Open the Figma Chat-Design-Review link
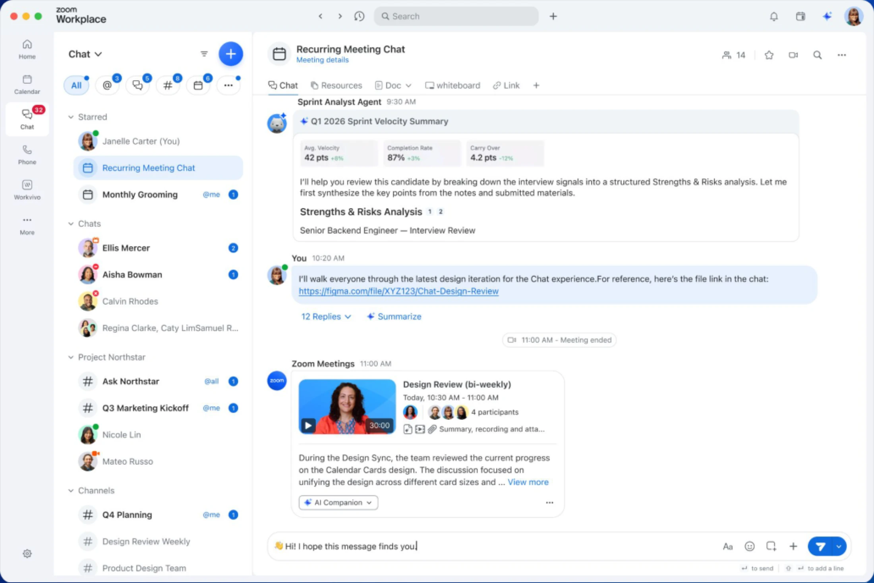Image resolution: width=874 pixels, height=583 pixels. click(x=398, y=291)
